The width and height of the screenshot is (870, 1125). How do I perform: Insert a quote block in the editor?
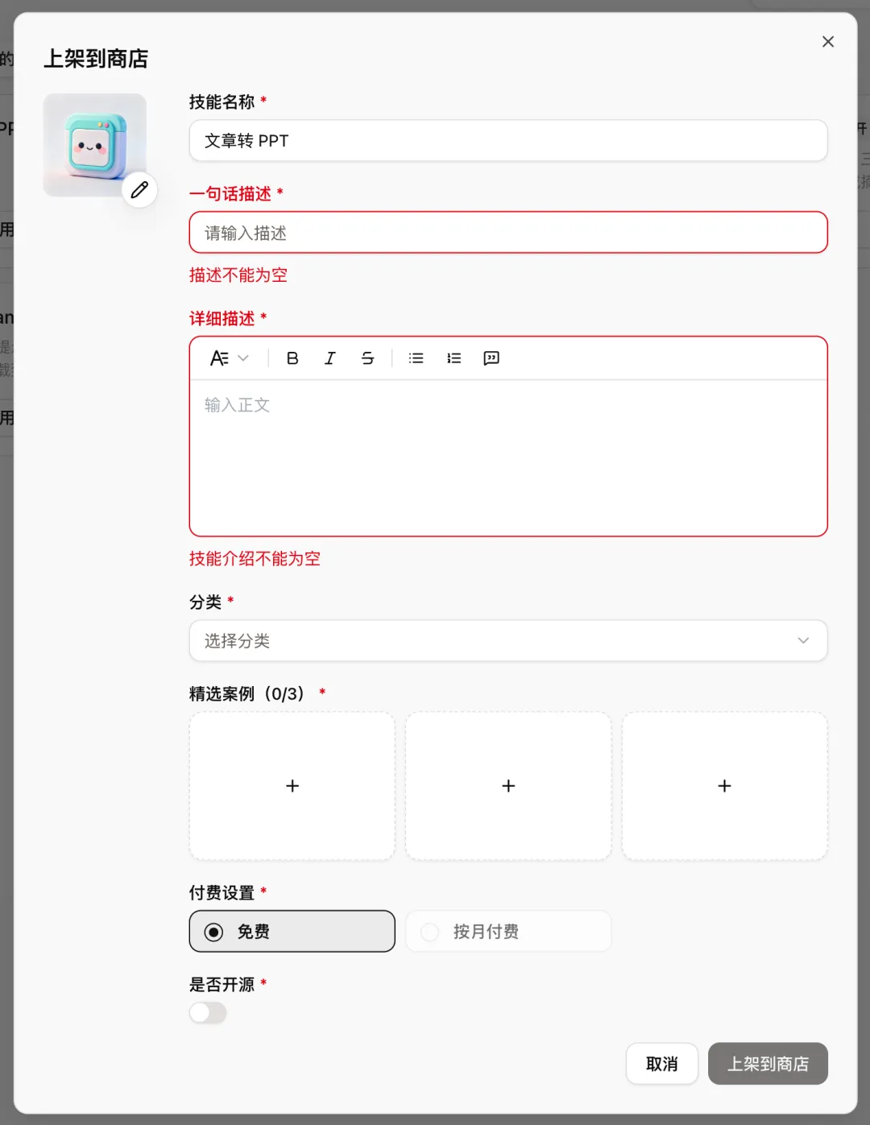(491, 358)
